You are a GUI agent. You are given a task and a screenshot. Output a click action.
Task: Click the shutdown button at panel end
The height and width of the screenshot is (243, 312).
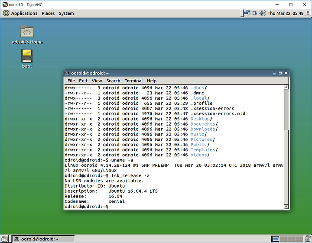pyautogui.click(x=308, y=13)
